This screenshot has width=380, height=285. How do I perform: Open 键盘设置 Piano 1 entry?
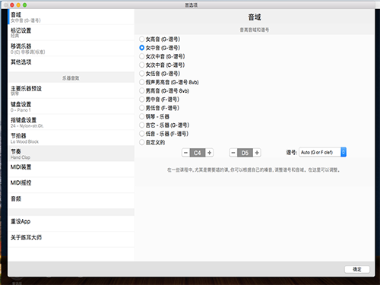point(71,106)
